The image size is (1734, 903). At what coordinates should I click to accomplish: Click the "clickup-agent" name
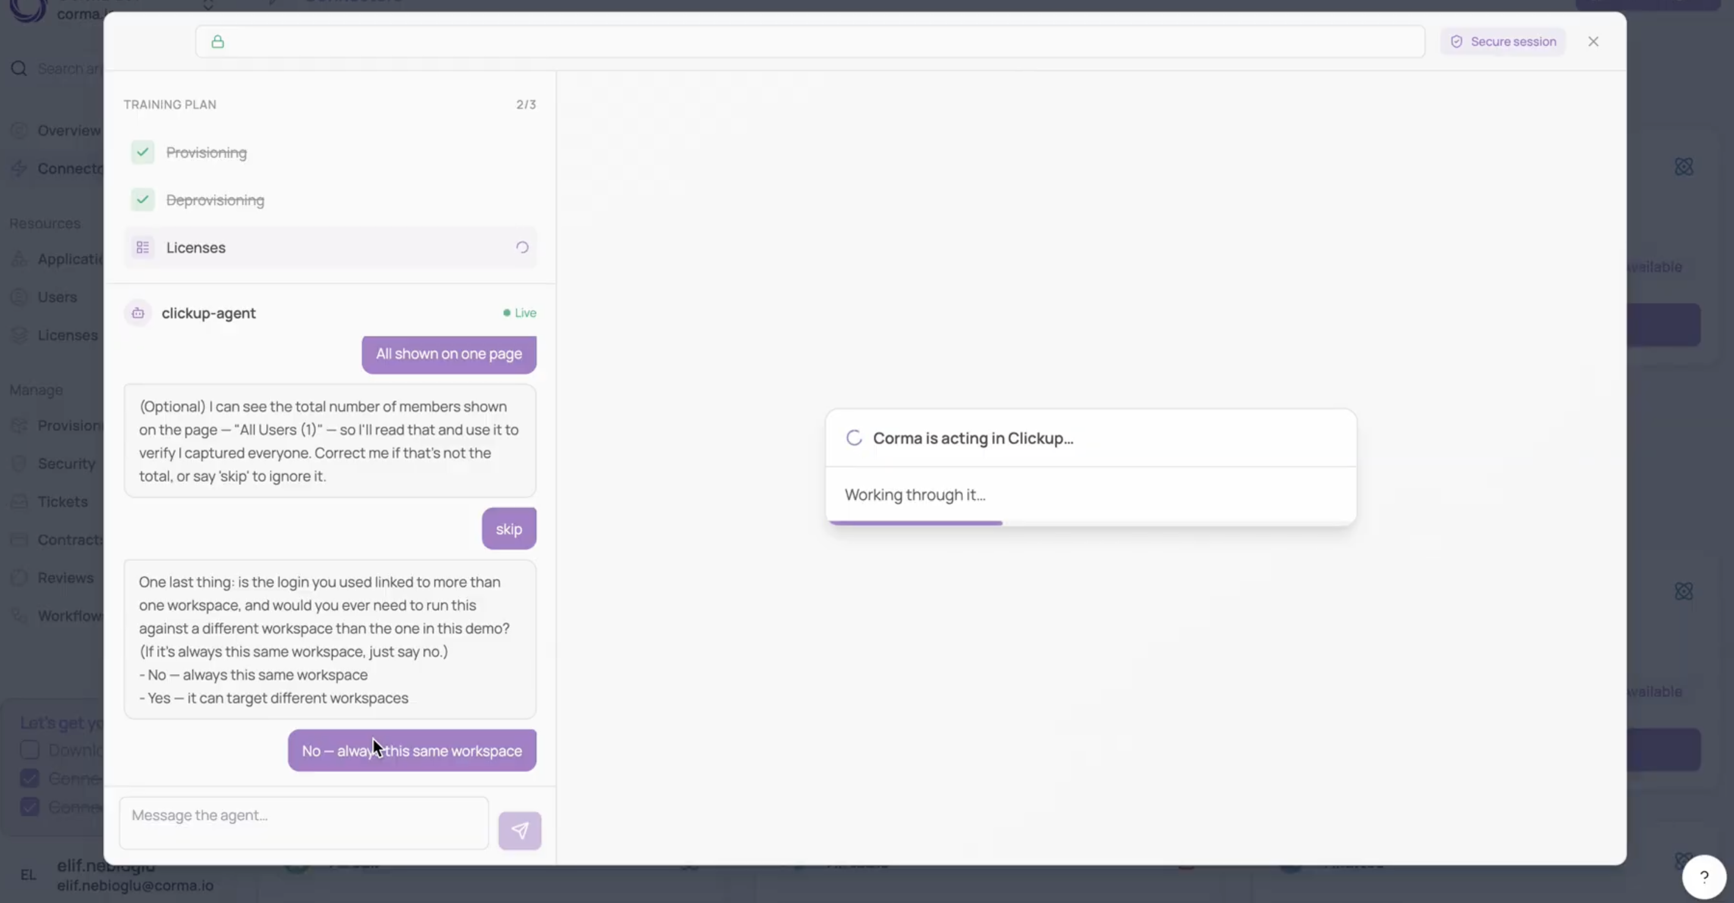coord(209,313)
